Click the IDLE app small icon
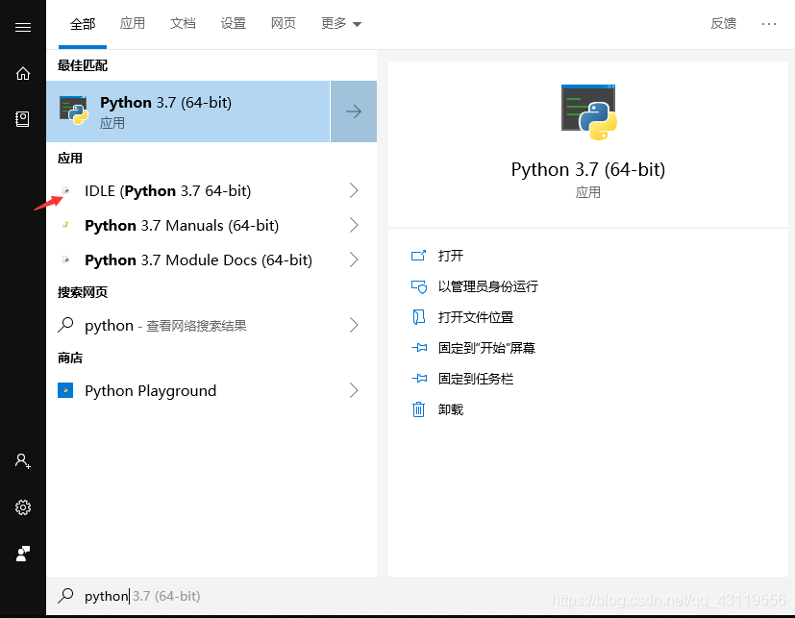Screen dimensions: 795x618 [66, 190]
